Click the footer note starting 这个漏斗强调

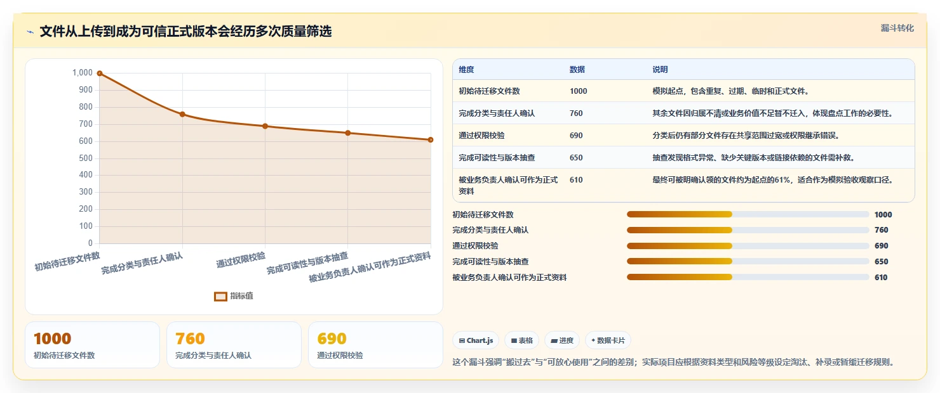[673, 363]
